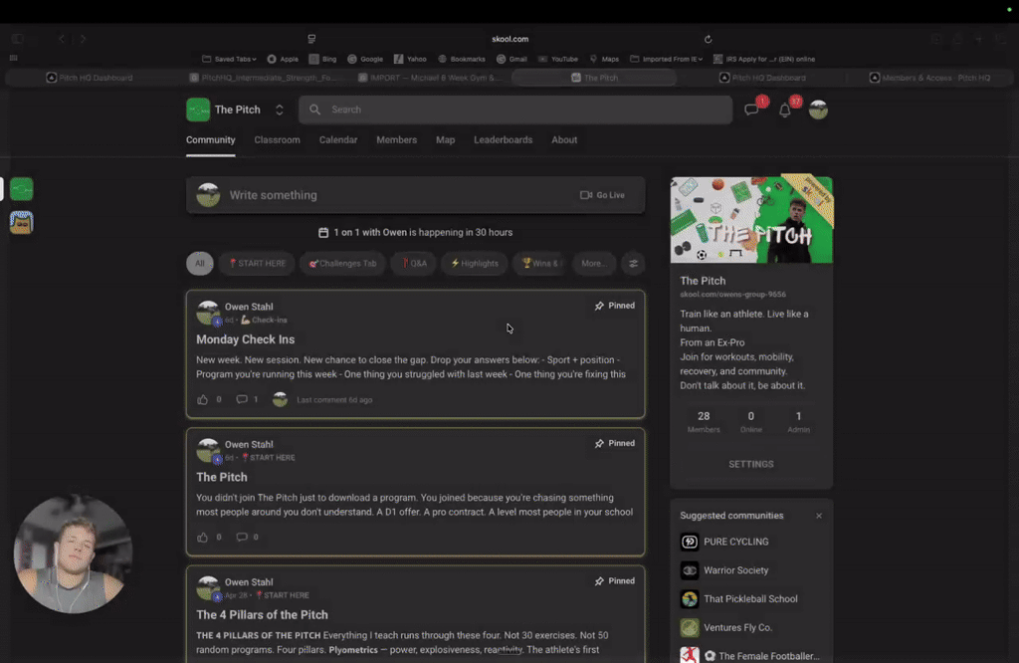Expand the More categories filter
The image size is (1019, 663).
[593, 263]
